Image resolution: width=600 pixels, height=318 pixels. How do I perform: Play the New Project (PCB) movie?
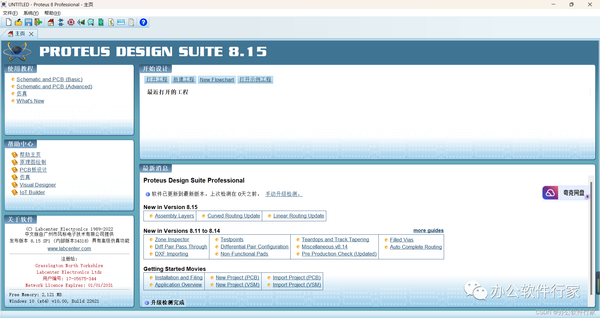237,277
